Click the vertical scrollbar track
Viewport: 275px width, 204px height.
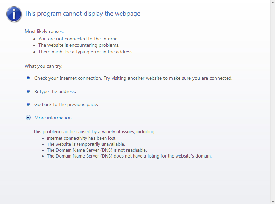(x=273, y=104)
